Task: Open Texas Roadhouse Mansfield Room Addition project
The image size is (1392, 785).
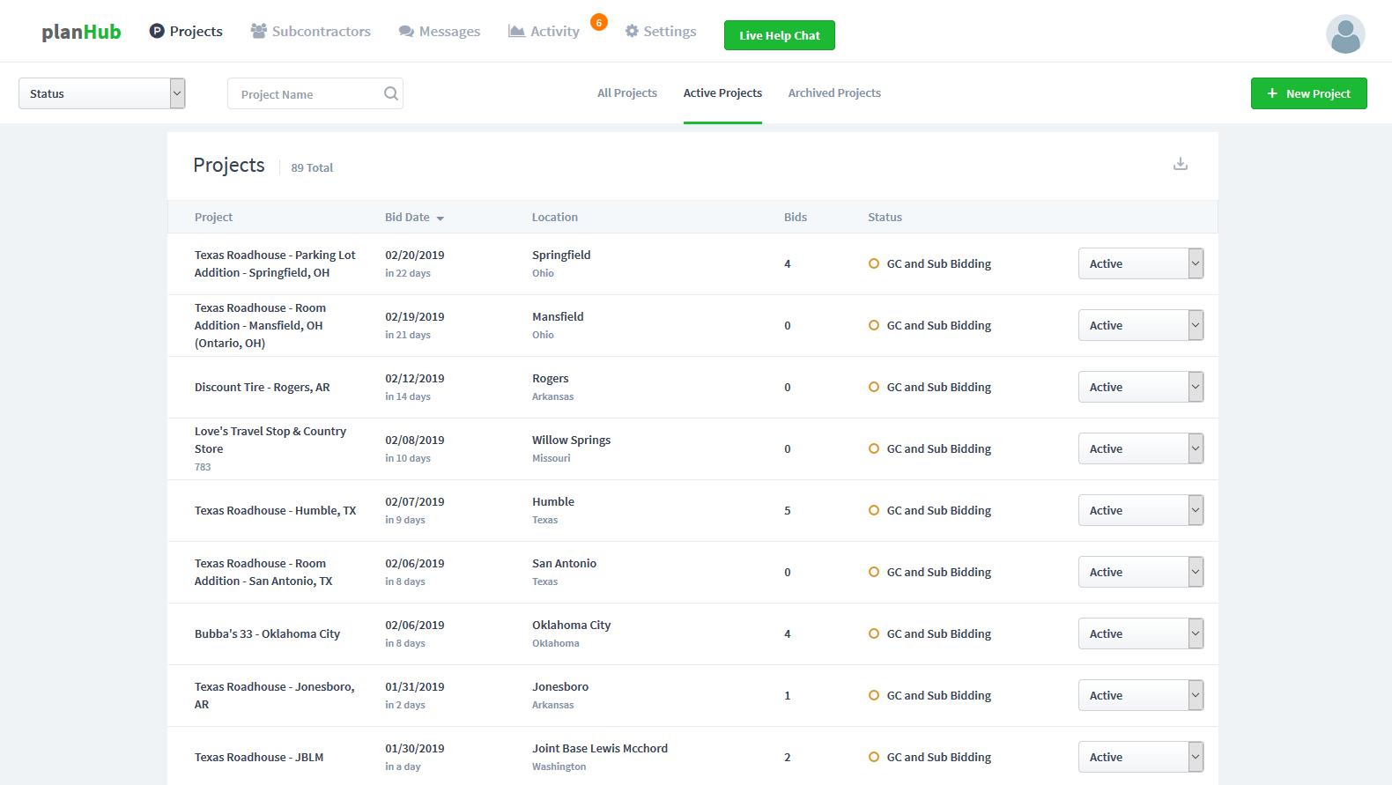Action: coord(261,325)
